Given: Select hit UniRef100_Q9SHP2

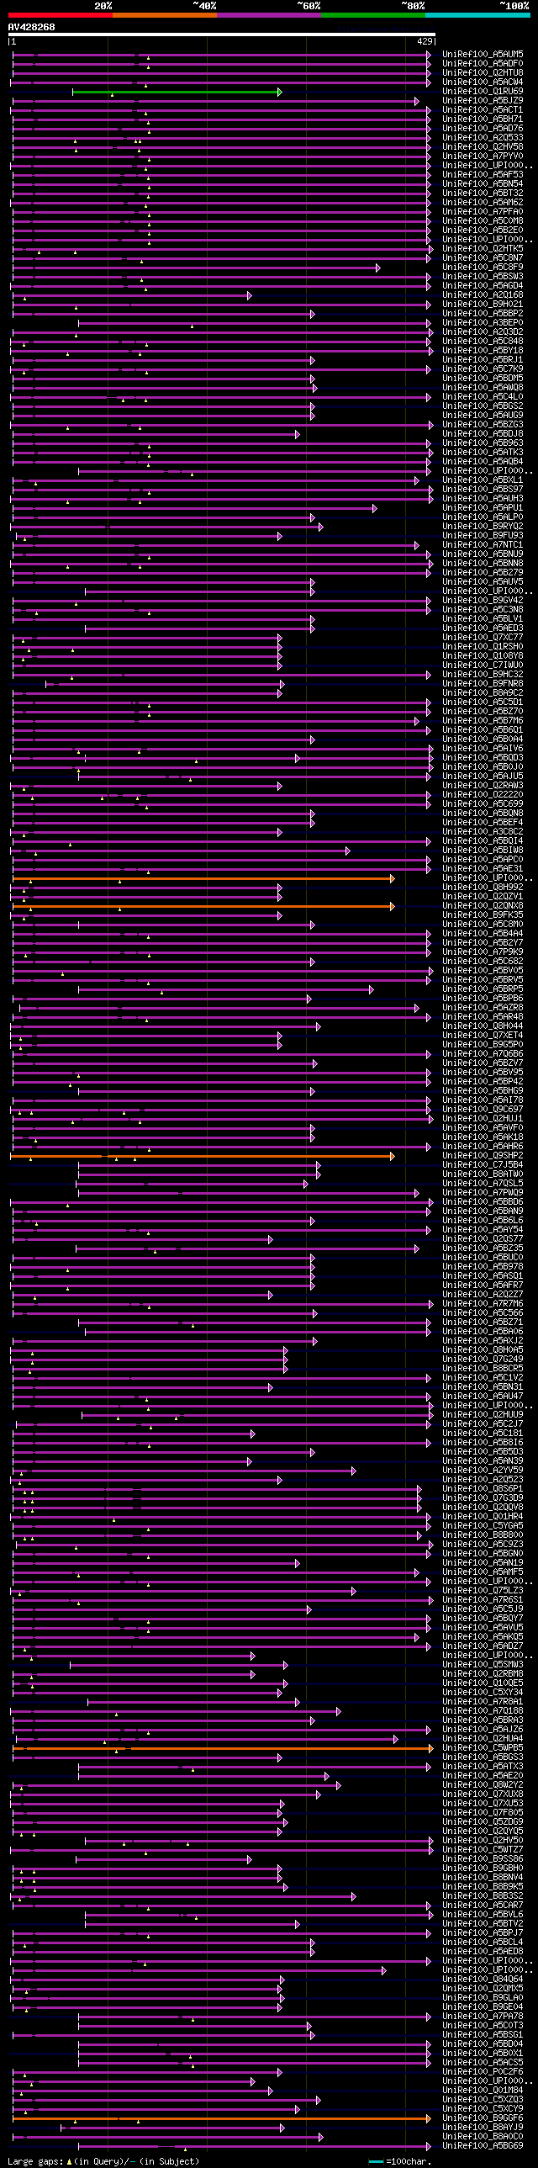Looking at the screenshot, I should pos(483,1157).
